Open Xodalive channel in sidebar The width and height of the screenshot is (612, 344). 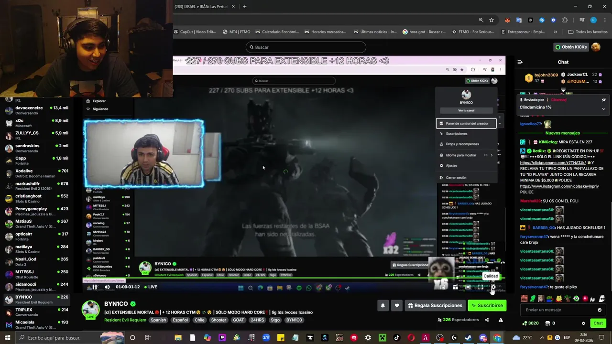[36, 173]
